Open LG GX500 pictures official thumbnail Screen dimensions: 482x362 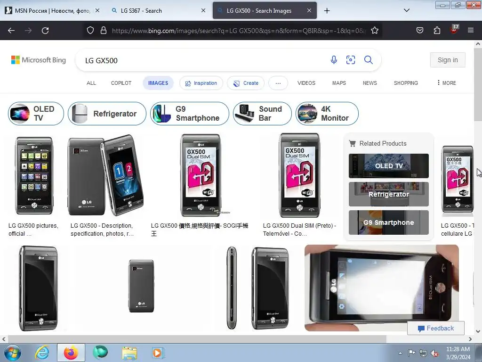[x=34, y=176]
